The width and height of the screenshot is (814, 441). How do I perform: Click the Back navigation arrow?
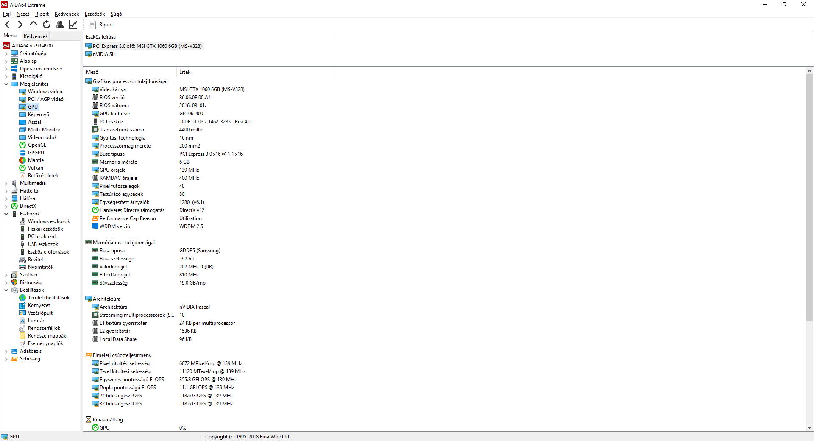tap(7, 25)
